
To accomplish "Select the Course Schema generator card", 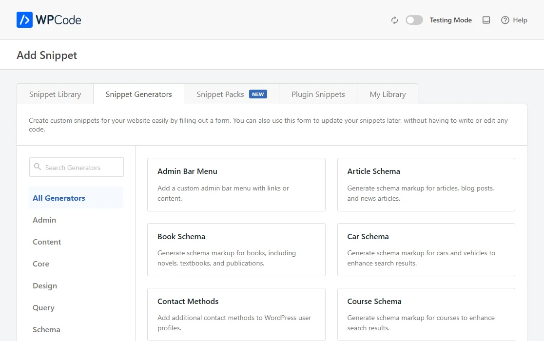I will click(x=426, y=314).
